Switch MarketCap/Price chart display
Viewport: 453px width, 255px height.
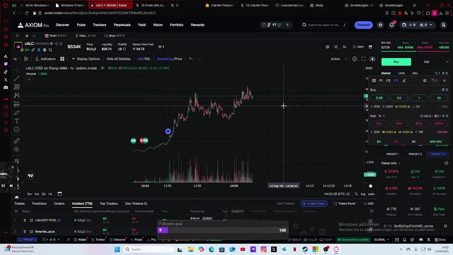pos(170,59)
